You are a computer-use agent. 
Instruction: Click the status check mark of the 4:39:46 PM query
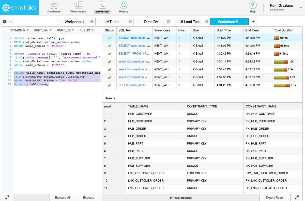click(109, 54)
